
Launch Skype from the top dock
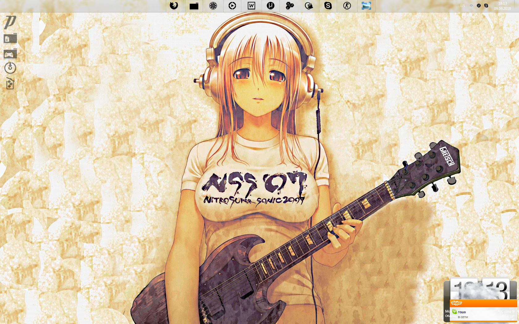coord(328,6)
